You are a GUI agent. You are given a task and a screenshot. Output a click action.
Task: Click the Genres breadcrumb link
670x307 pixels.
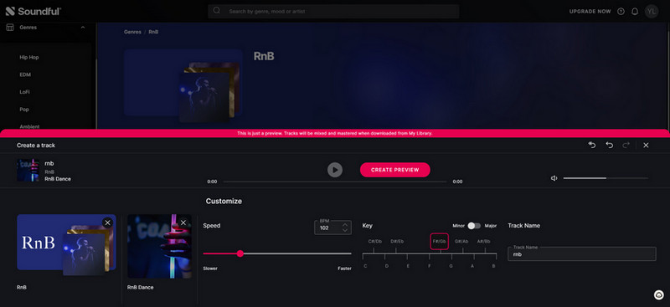click(132, 32)
